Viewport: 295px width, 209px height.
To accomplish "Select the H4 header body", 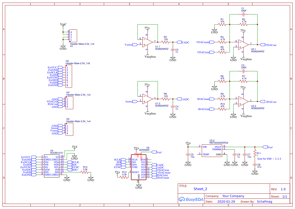I will pos(69,129).
